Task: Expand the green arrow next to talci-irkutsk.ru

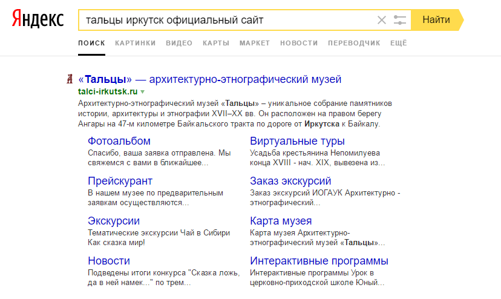Action: (143, 92)
